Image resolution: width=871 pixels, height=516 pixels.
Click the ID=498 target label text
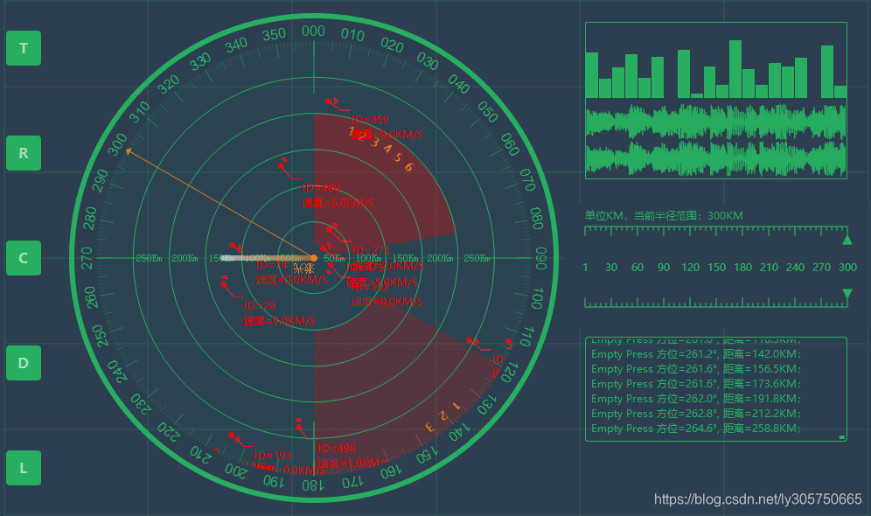click(x=337, y=449)
